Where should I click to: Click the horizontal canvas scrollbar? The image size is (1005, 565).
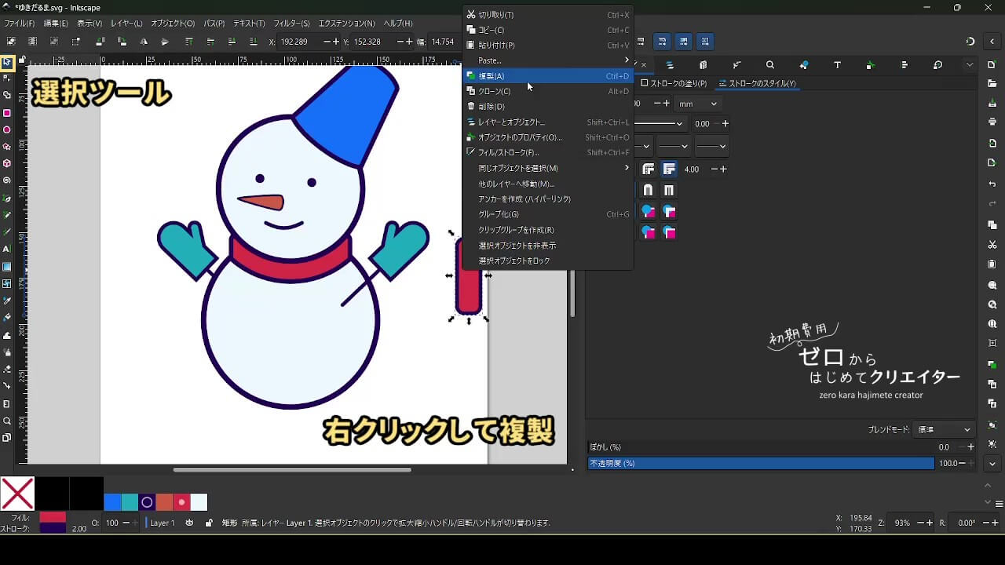[x=292, y=470]
